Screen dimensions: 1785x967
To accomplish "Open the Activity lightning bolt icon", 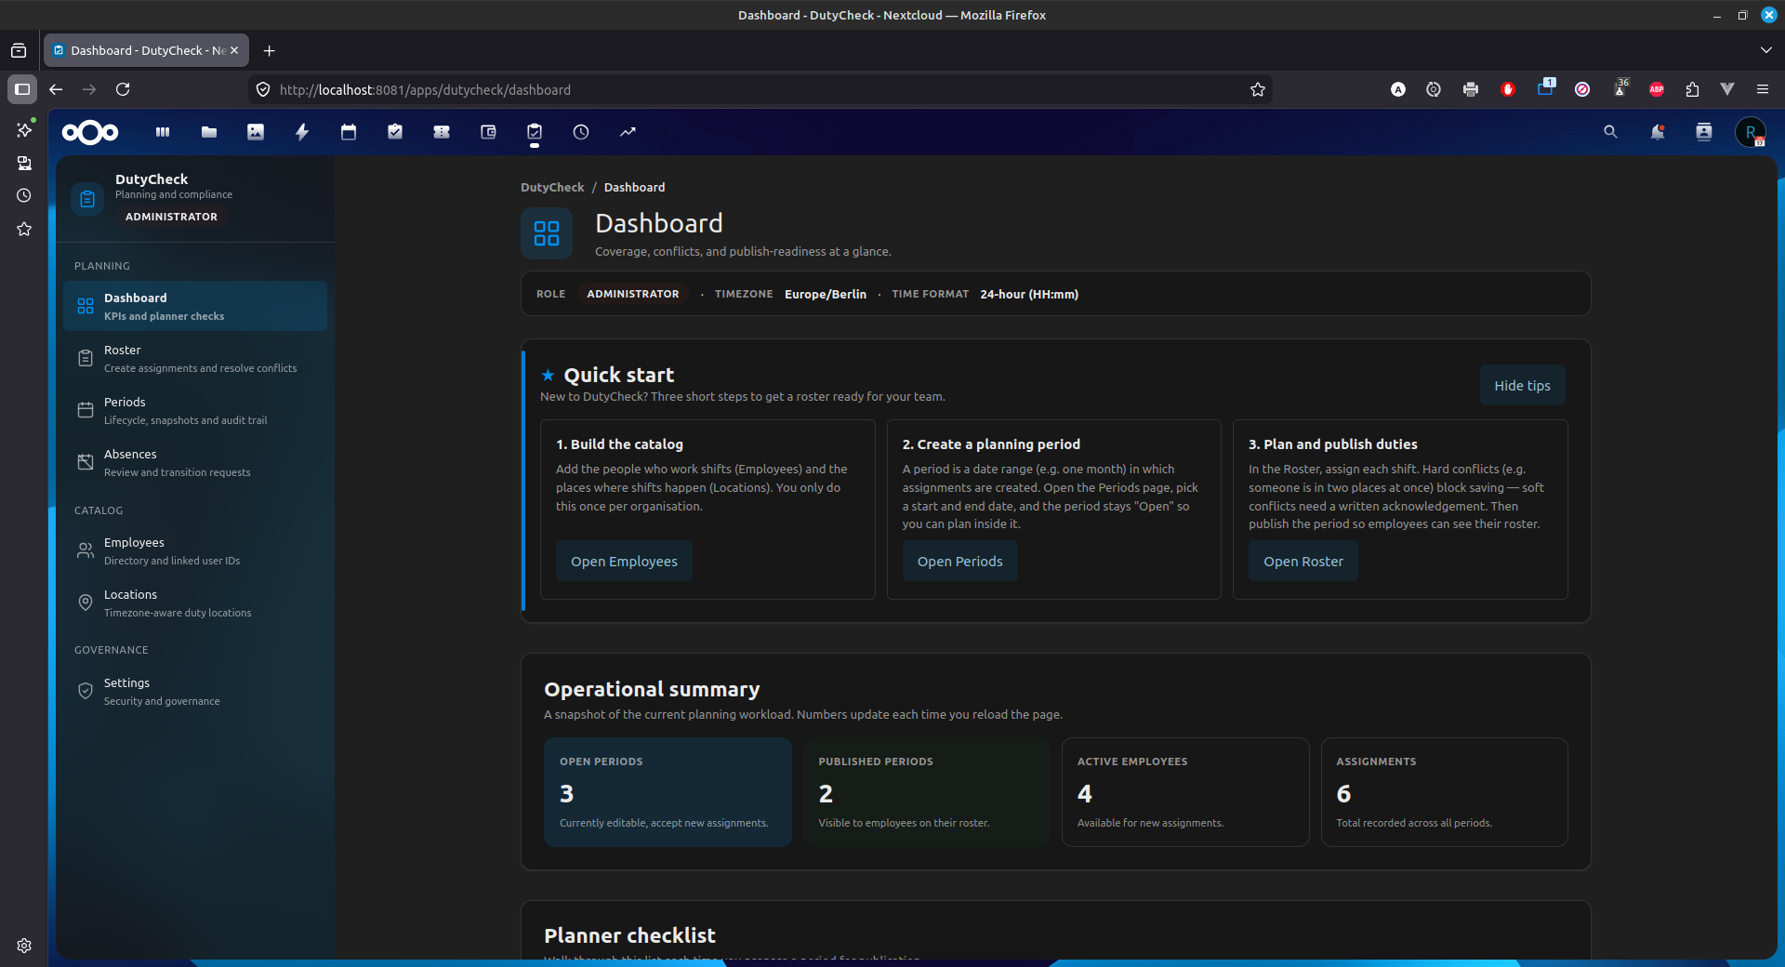I will [302, 132].
